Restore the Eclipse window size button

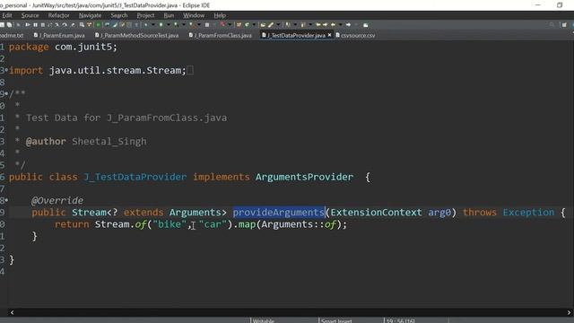click(560, 5)
